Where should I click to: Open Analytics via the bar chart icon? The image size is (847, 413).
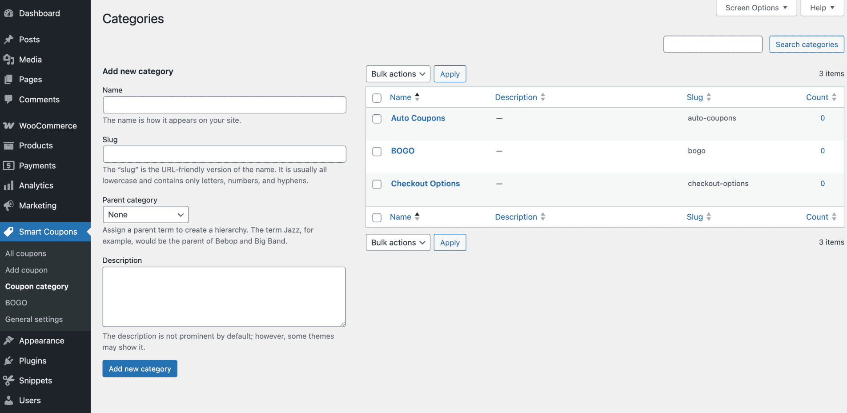click(x=9, y=185)
